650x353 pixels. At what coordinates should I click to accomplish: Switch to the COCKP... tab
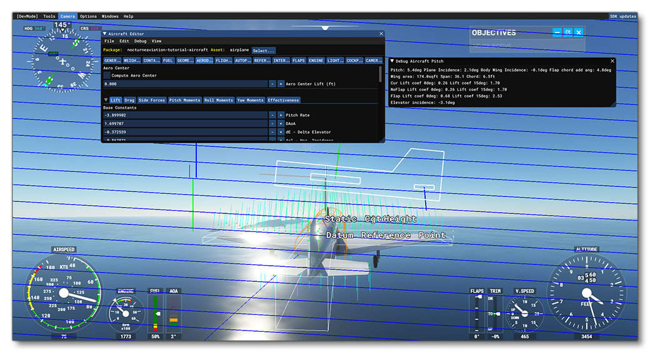pos(354,60)
